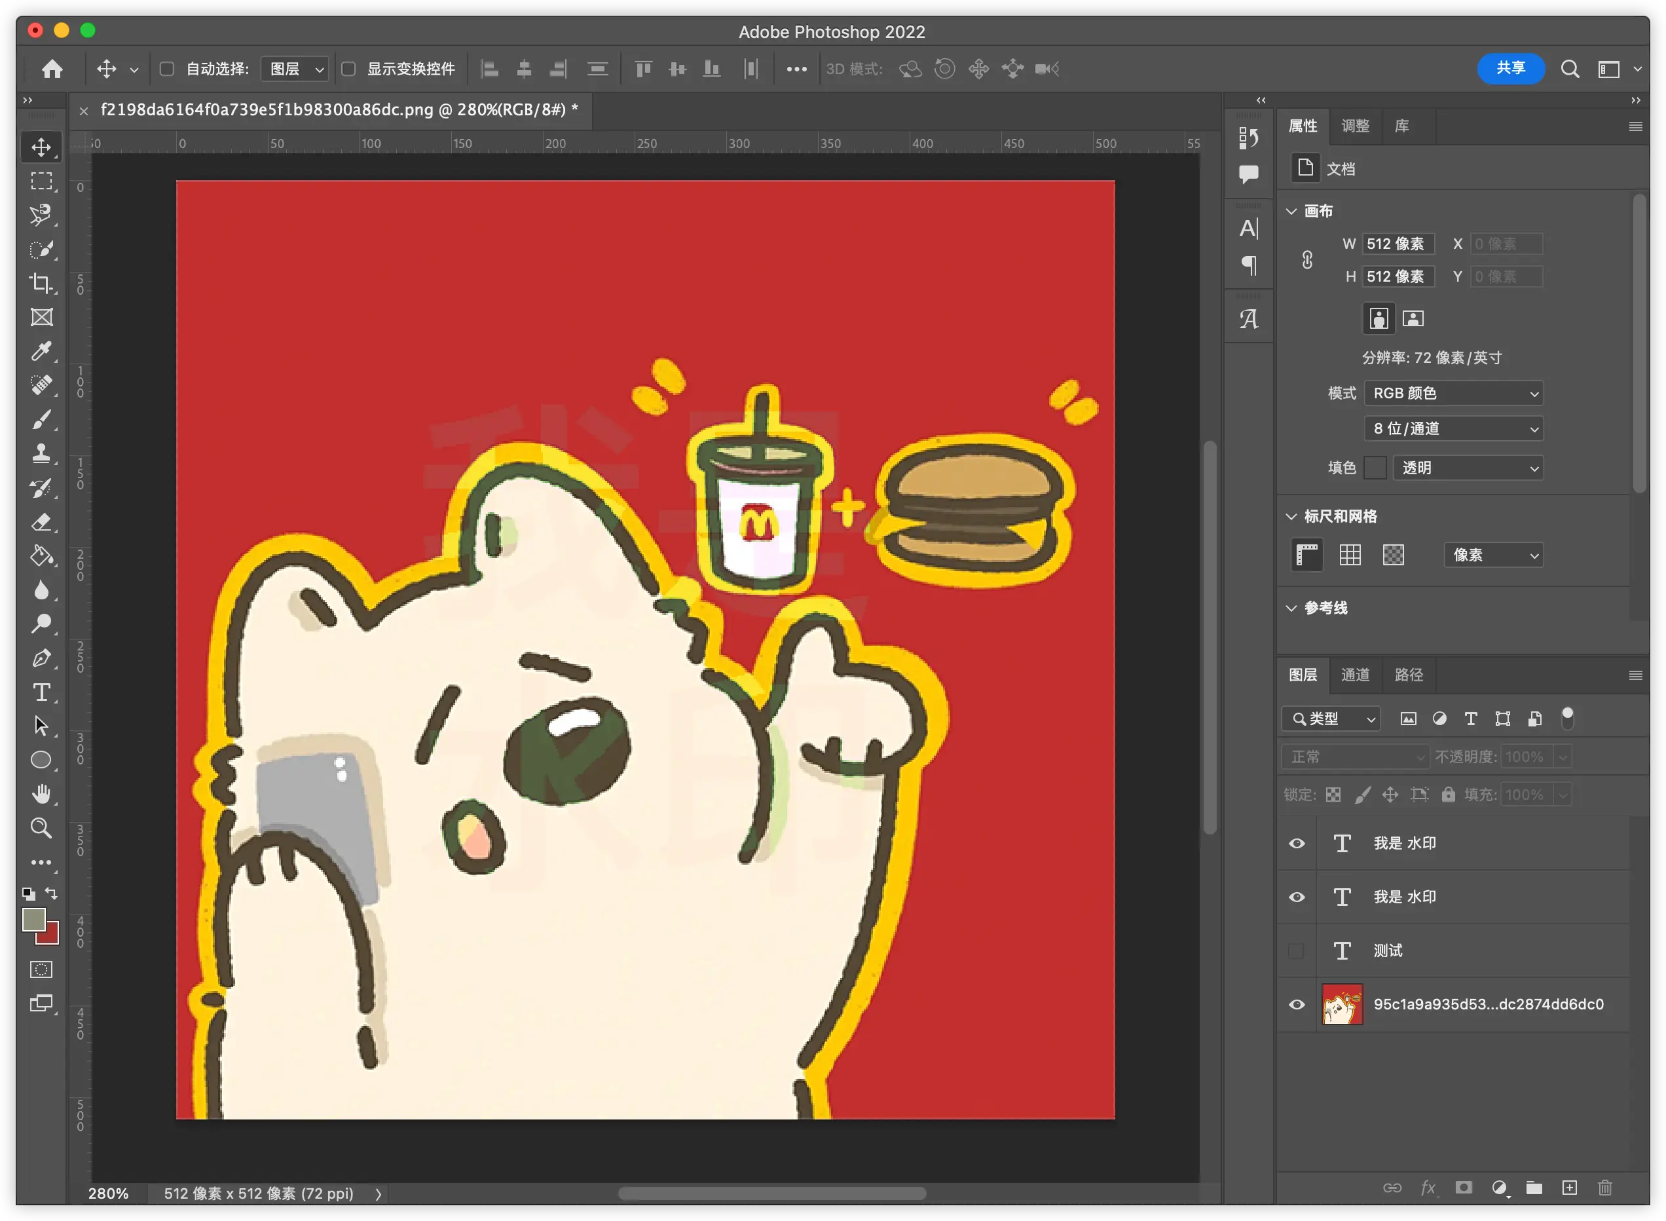The width and height of the screenshot is (1666, 1221).
Task: Open the 图层 auto-select target dropdown
Action: coord(295,69)
